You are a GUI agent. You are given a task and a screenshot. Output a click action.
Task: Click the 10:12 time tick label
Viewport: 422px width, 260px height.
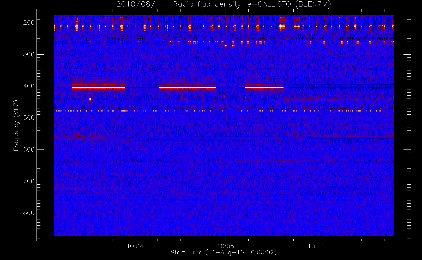(316, 246)
